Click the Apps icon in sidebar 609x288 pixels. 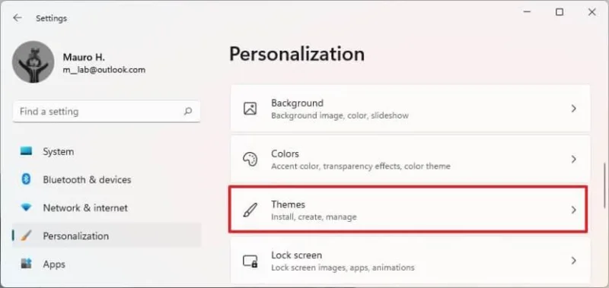tap(26, 264)
